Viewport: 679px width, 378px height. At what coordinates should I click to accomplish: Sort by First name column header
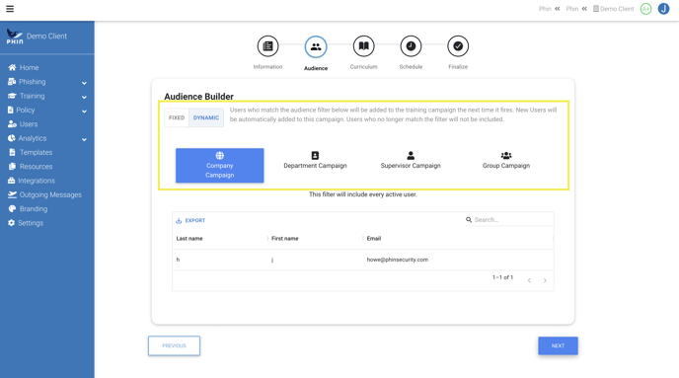click(284, 239)
